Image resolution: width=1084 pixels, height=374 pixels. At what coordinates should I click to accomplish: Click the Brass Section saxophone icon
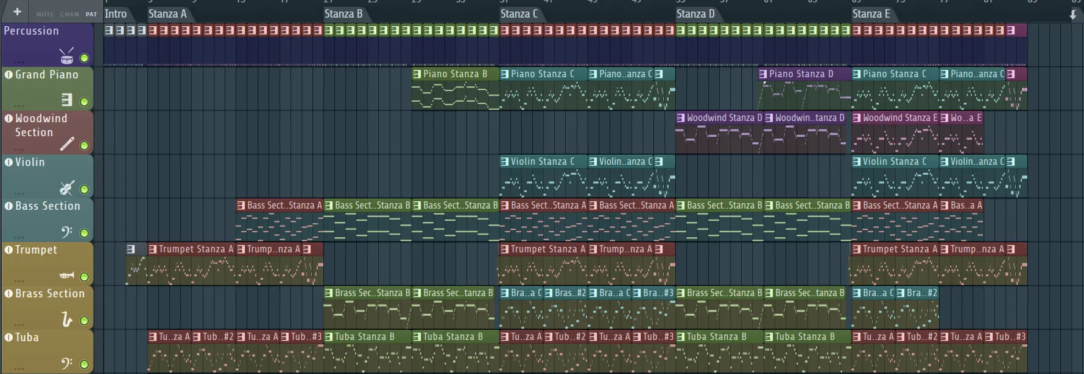coord(67,319)
